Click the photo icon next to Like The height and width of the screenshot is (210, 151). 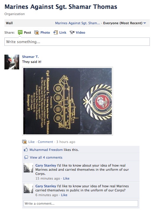point(24,142)
